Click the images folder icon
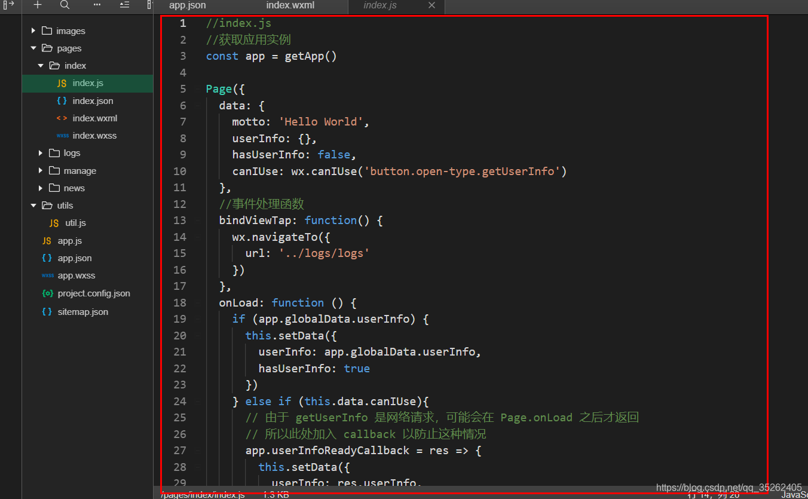This screenshot has width=808, height=499. click(x=47, y=30)
